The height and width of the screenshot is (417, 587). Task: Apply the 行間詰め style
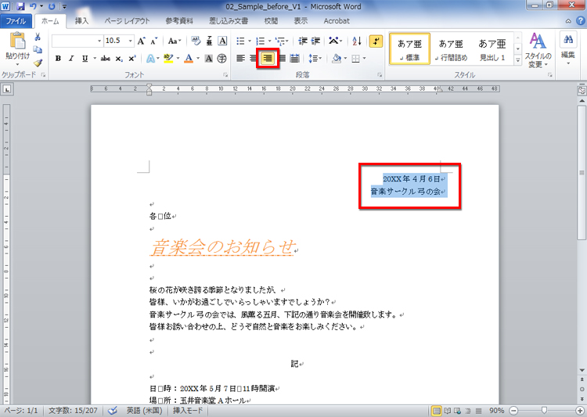451,49
